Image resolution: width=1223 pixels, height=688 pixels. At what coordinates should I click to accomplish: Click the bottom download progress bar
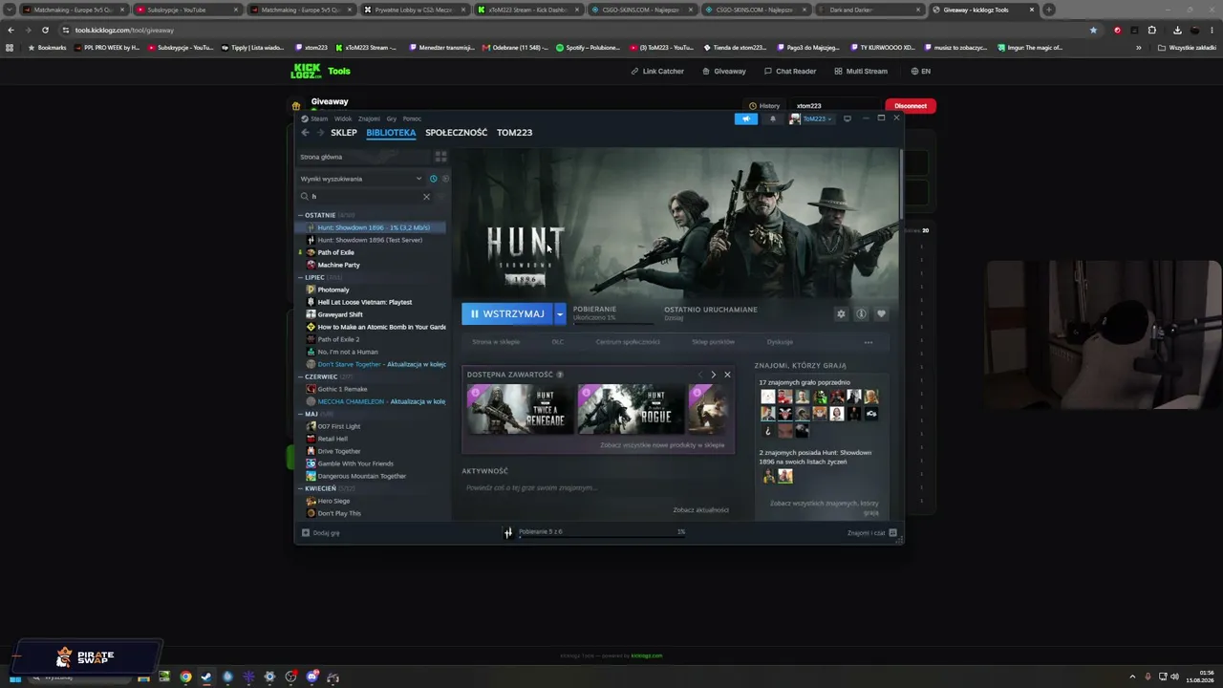click(602, 536)
